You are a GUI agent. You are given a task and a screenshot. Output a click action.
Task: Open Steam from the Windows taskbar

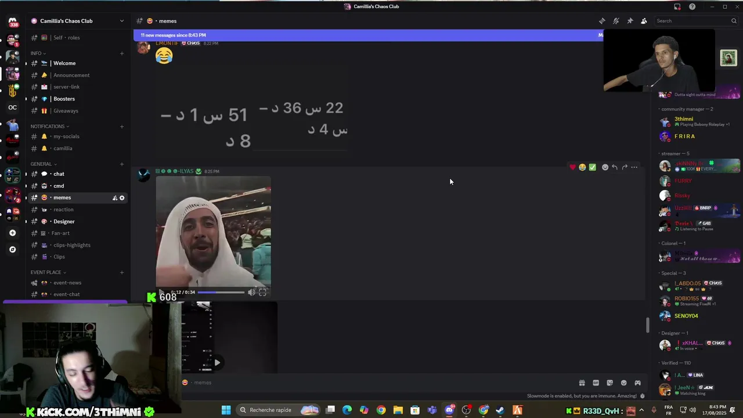(x=500, y=410)
